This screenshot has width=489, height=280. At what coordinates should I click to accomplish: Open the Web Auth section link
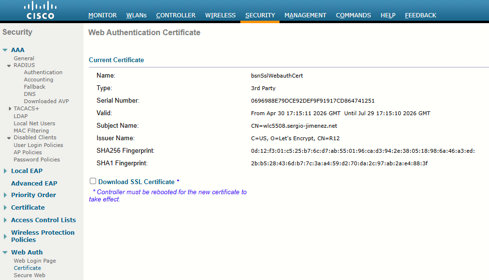click(x=27, y=252)
